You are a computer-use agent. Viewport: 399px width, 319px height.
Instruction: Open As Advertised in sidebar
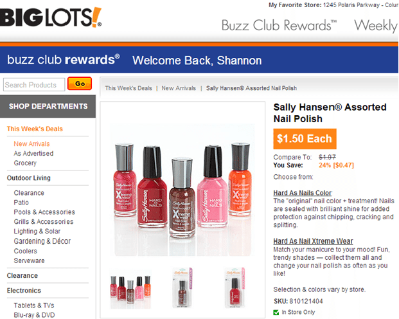point(33,153)
